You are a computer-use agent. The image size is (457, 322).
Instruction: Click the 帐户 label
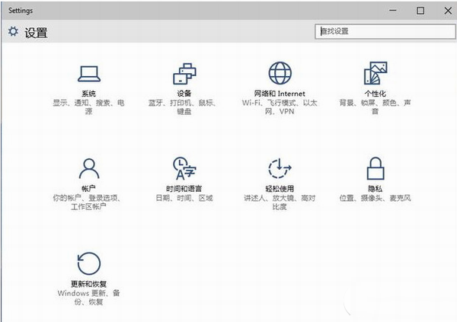tap(88, 189)
